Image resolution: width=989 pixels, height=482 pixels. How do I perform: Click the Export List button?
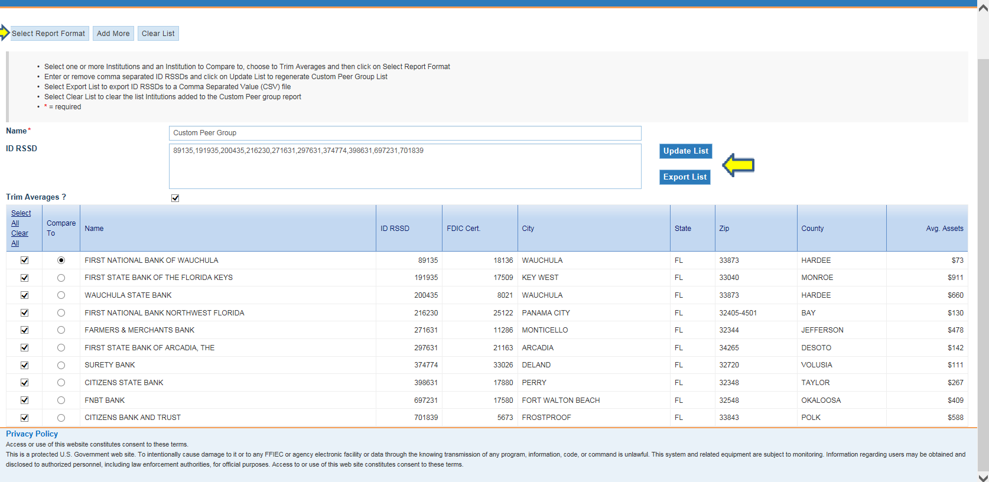tap(685, 177)
